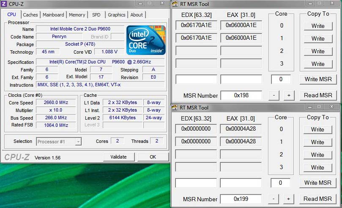Click the MSR Number field showing 0x199

point(241,199)
